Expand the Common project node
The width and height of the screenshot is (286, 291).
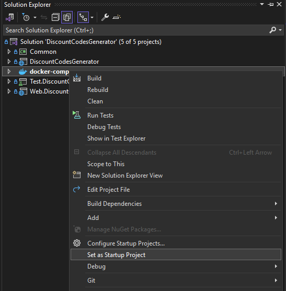9,52
